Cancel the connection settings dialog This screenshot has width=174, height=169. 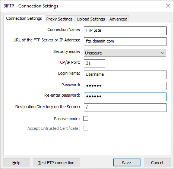157,163
